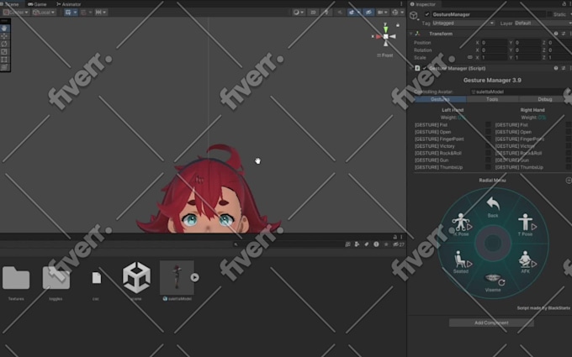Select the Rect transform tool
Screen dimensions: 572x357
tap(4, 60)
